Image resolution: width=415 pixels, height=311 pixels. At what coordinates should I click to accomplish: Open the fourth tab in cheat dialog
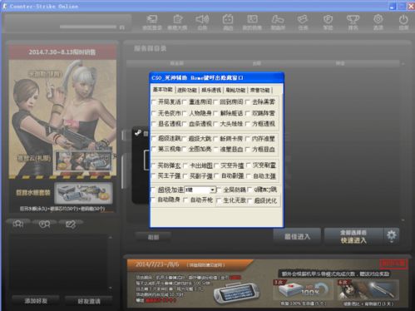pos(235,90)
